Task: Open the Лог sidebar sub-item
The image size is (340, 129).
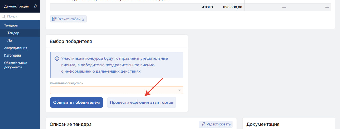Action: (10, 40)
